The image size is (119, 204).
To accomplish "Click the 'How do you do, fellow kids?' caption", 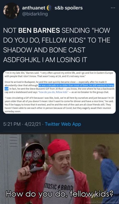I will pos(59,195).
